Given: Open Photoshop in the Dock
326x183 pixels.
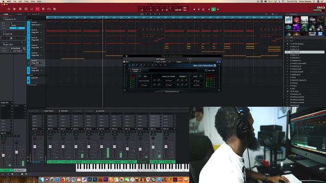Looking at the screenshot, I should (95, 179).
